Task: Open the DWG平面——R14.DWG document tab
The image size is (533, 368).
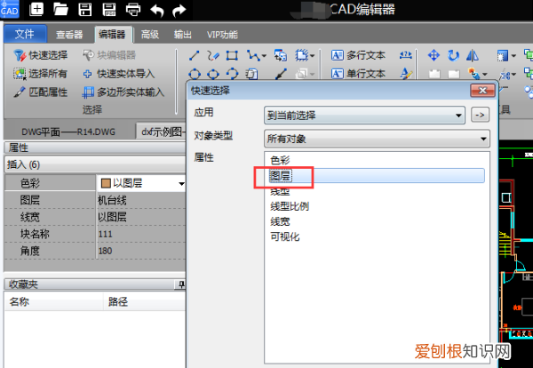Action: tap(68, 132)
